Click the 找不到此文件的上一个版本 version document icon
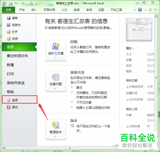Image resolution: width=160 pixels, height=152 pixels. point(72,126)
